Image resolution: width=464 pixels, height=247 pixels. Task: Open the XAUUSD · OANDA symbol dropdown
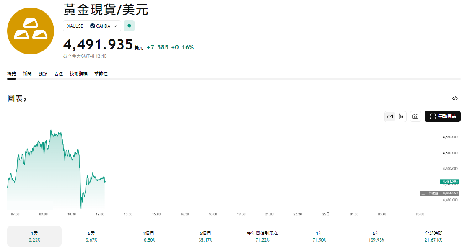92,26
